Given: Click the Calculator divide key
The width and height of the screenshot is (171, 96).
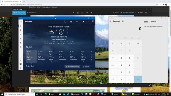Looking at the screenshot, I should 138,51.
